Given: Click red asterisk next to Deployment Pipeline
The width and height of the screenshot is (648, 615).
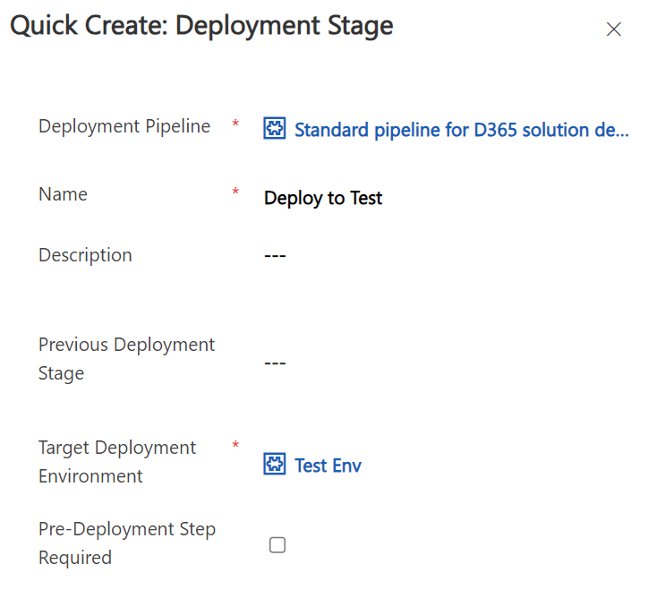Looking at the screenshot, I should coord(235,124).
